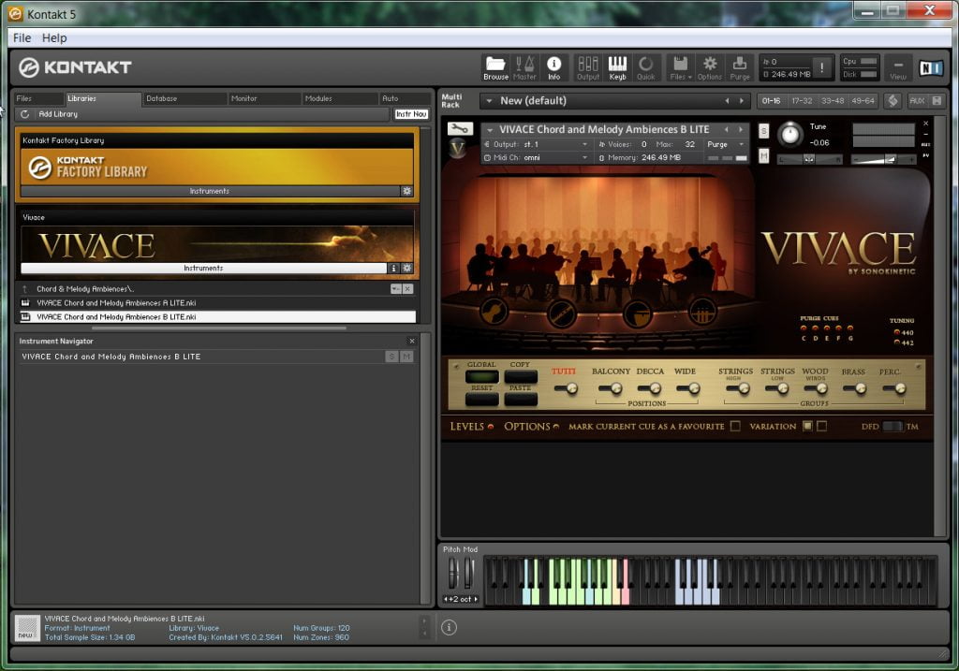Toggle Purge Cue C LED
The height and width of the screenshot is (671, 959).
[804, 328]
